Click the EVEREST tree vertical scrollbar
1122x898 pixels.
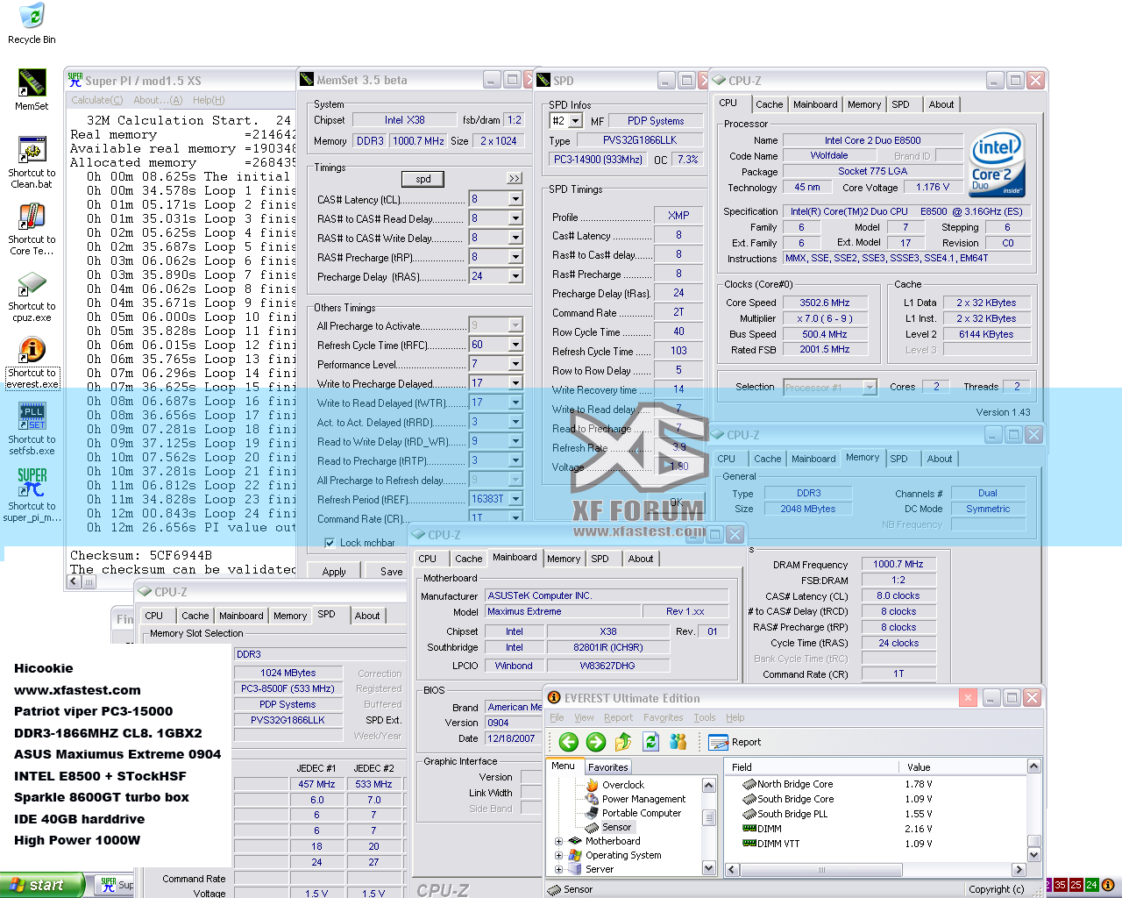click(709, 826)
